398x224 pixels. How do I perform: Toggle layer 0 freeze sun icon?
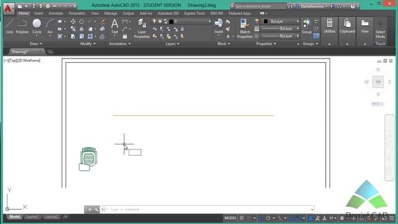pos(160,22)
